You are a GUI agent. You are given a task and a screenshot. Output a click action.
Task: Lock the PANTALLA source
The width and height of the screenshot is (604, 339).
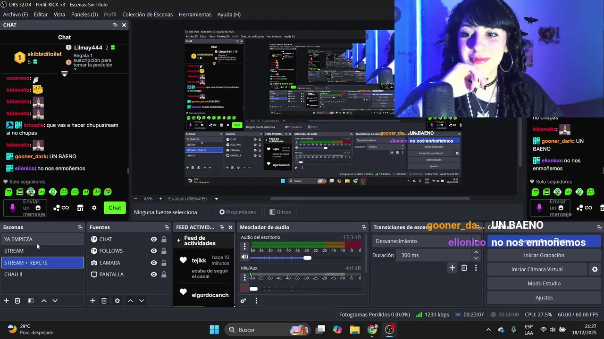coord(164,274)
